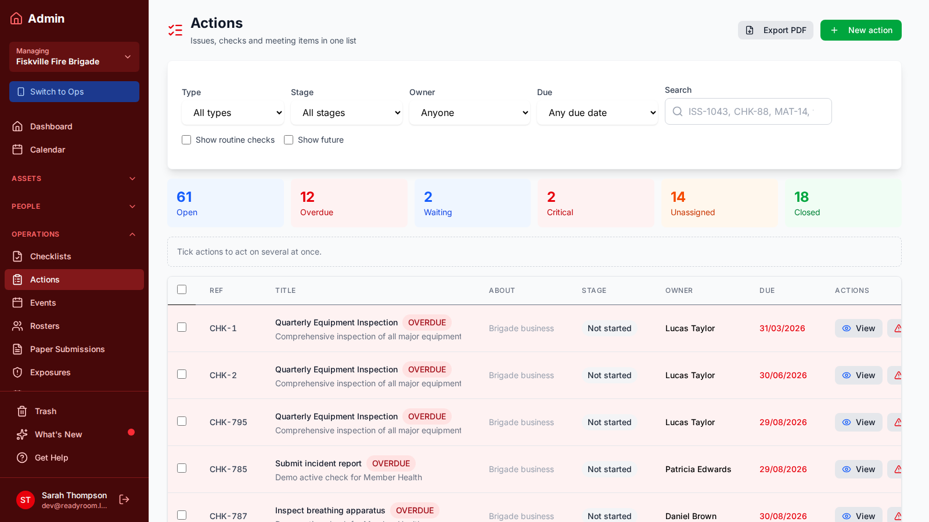Click the Export PDF button
Viewport: 929px width, 522px height.
click(x=776, y=30)
